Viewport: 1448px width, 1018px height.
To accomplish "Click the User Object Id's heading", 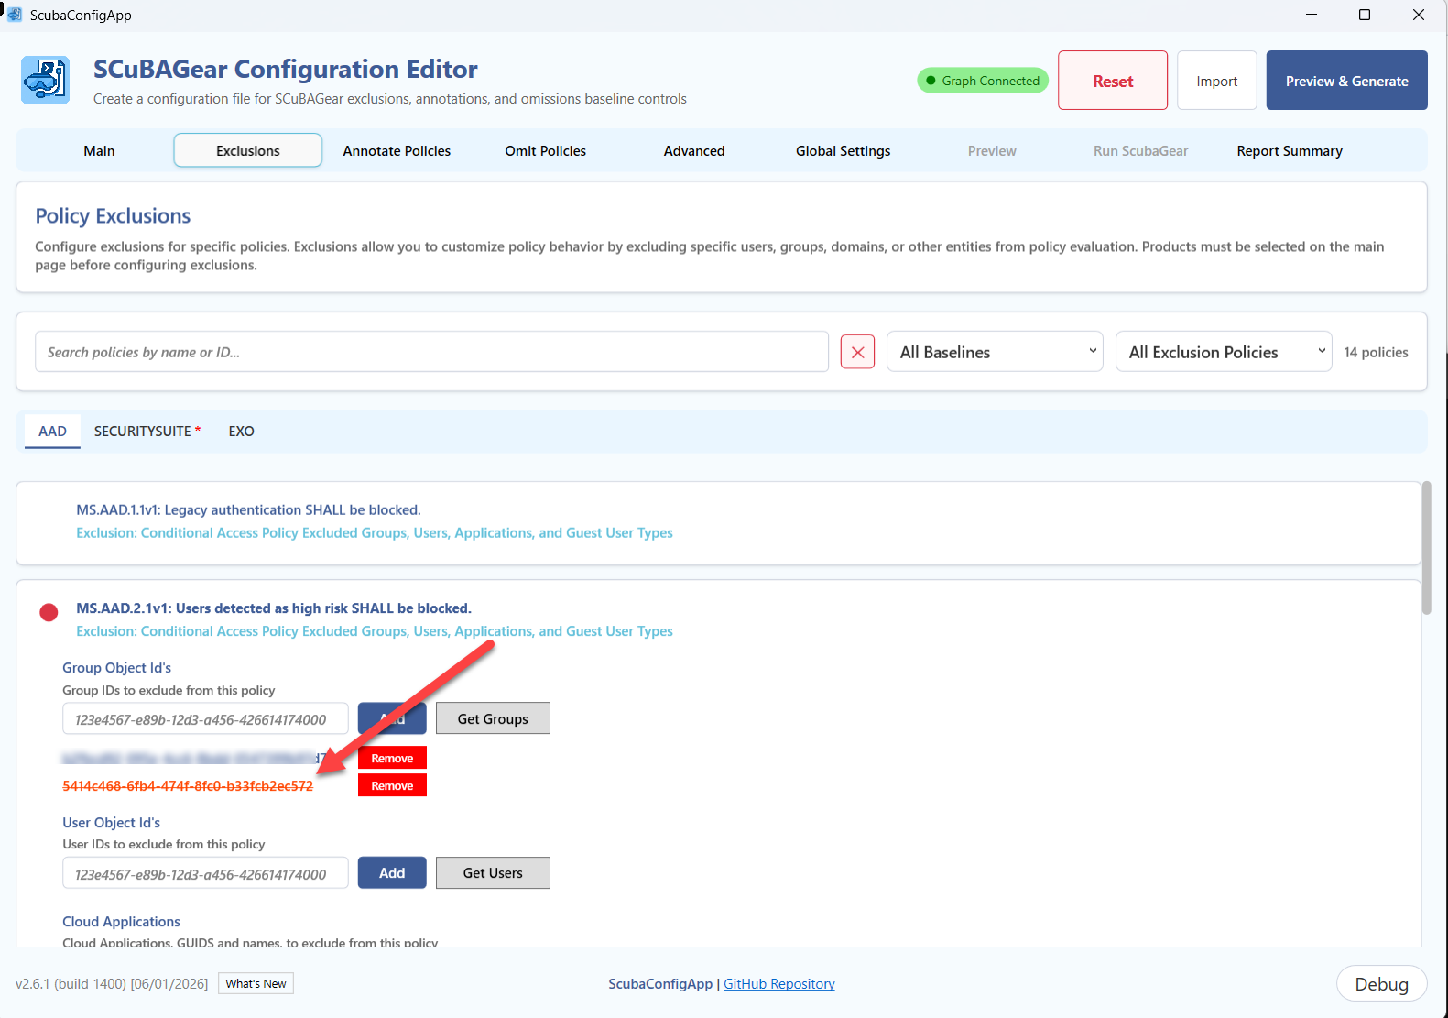I will pyautogui.click(x=112, y=823).
